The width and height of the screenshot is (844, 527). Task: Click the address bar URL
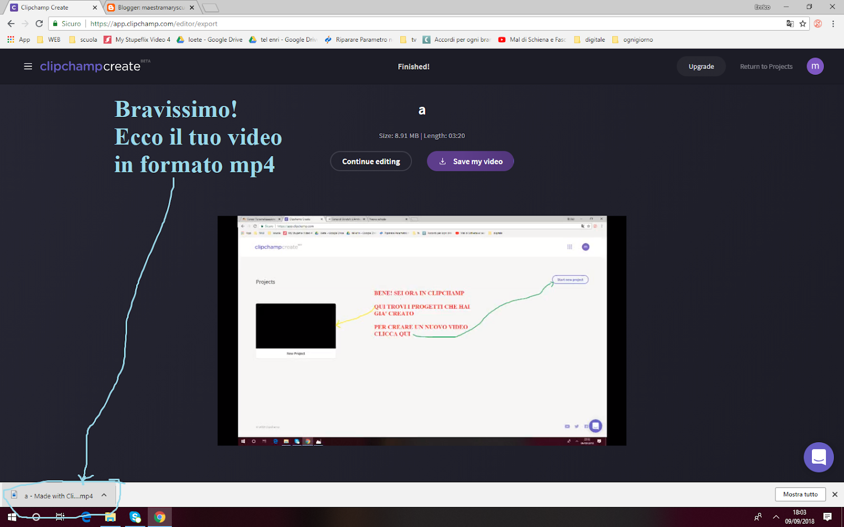(x=154, y=24)
